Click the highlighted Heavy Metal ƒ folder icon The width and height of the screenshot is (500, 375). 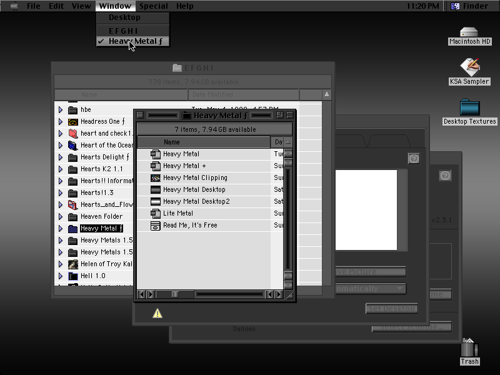pos(73,229)
